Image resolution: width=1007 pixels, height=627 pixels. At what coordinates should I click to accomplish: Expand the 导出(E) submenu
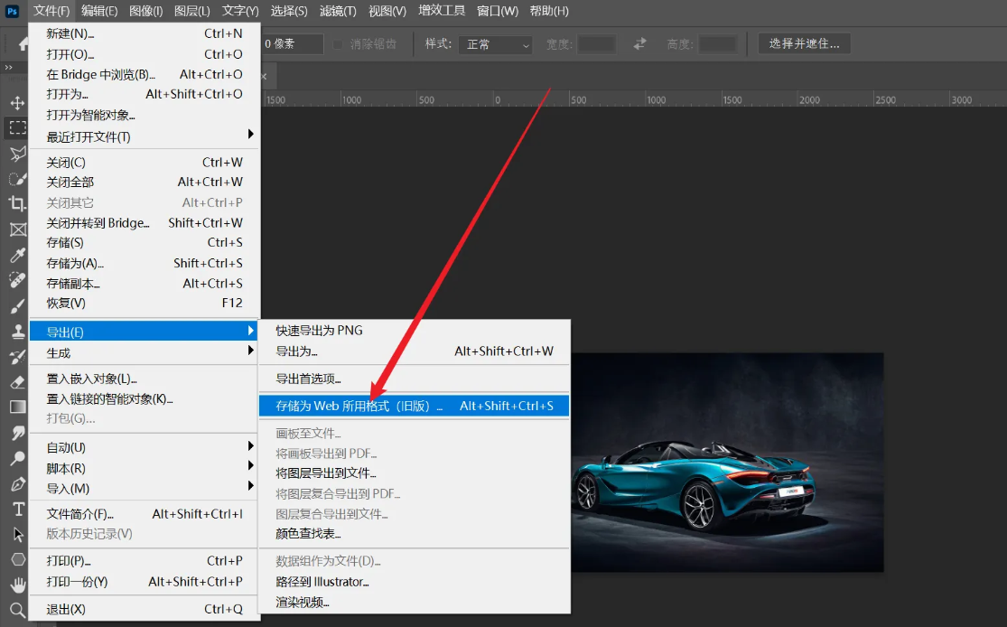click(144, 332)
